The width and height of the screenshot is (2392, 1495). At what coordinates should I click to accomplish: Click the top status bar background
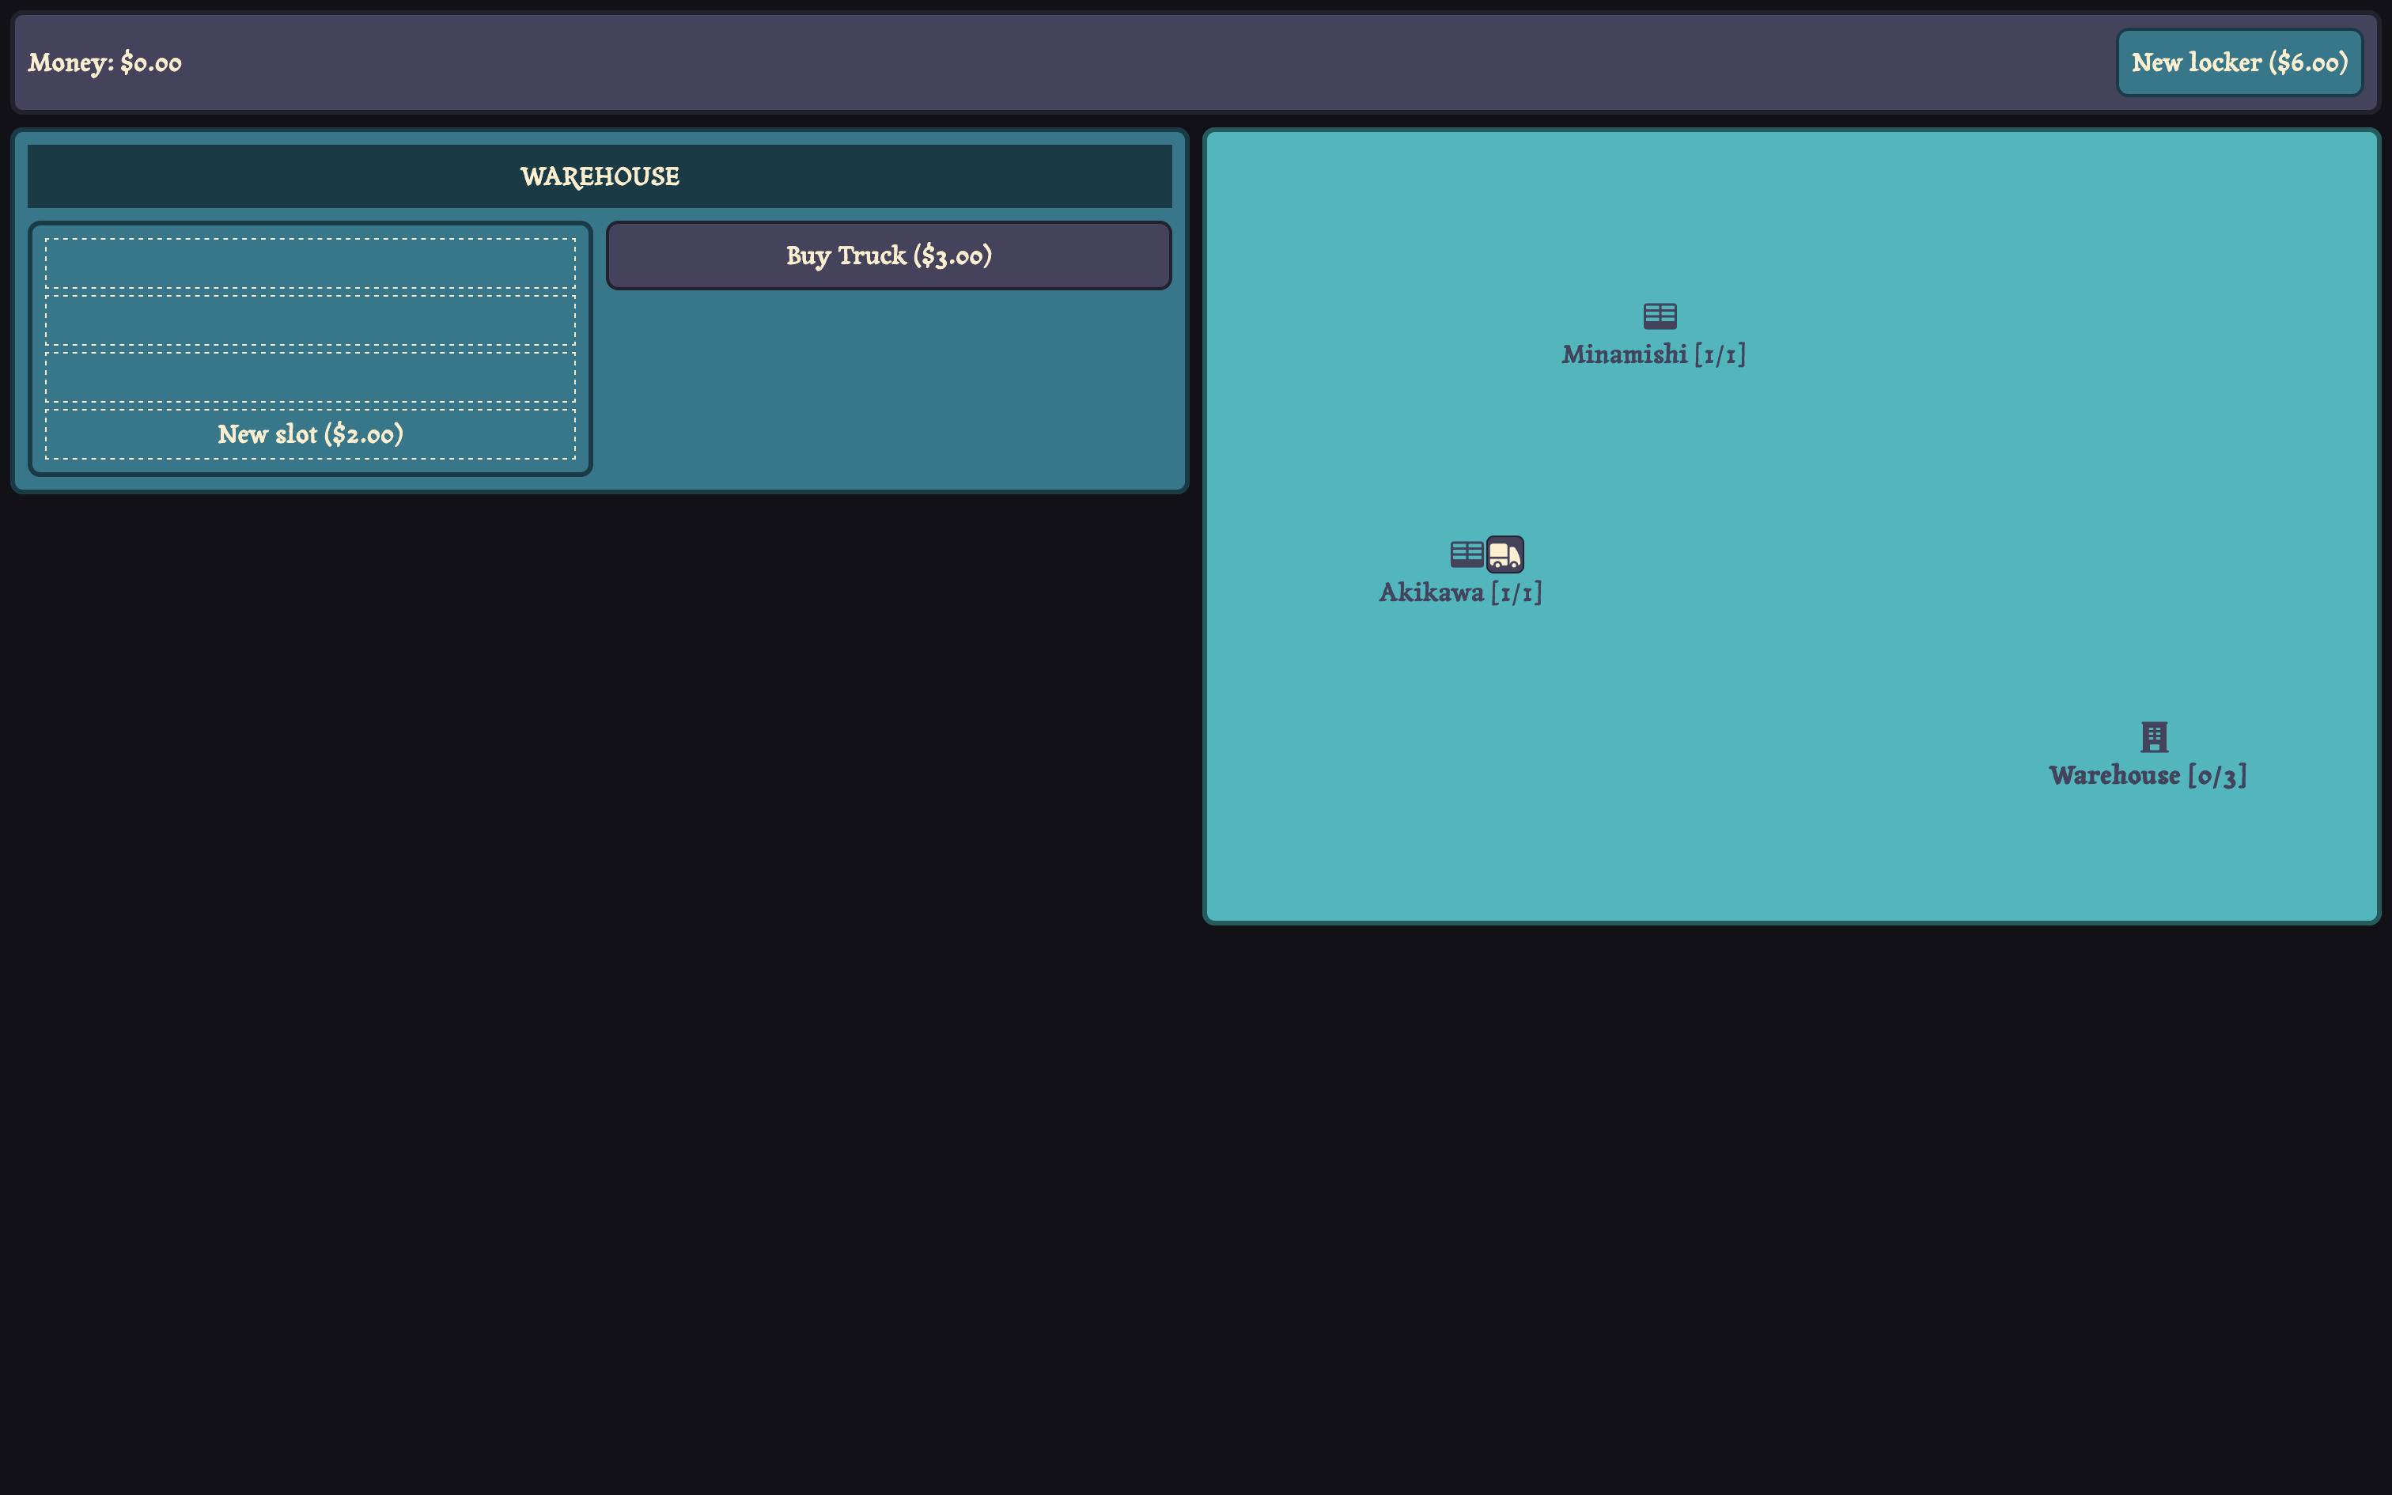click(x=1088, y=63)
